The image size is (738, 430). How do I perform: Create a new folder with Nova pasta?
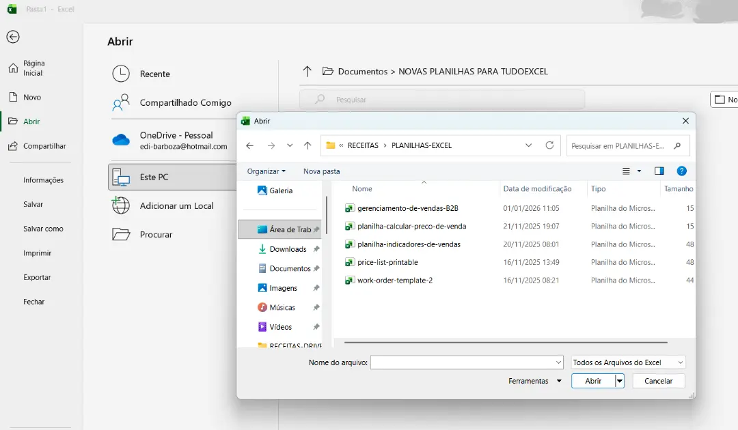pos(321,171)
